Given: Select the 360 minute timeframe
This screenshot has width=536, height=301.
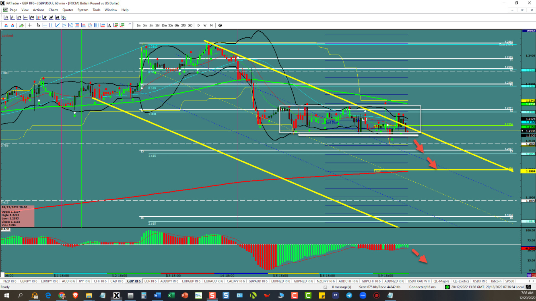Looking at the screenshot, I should (190, 25).
